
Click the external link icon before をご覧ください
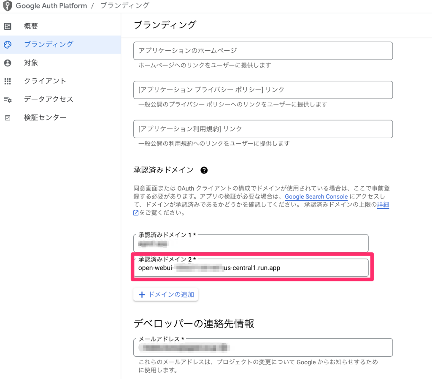pyautogui.click(x=136, y=213)
